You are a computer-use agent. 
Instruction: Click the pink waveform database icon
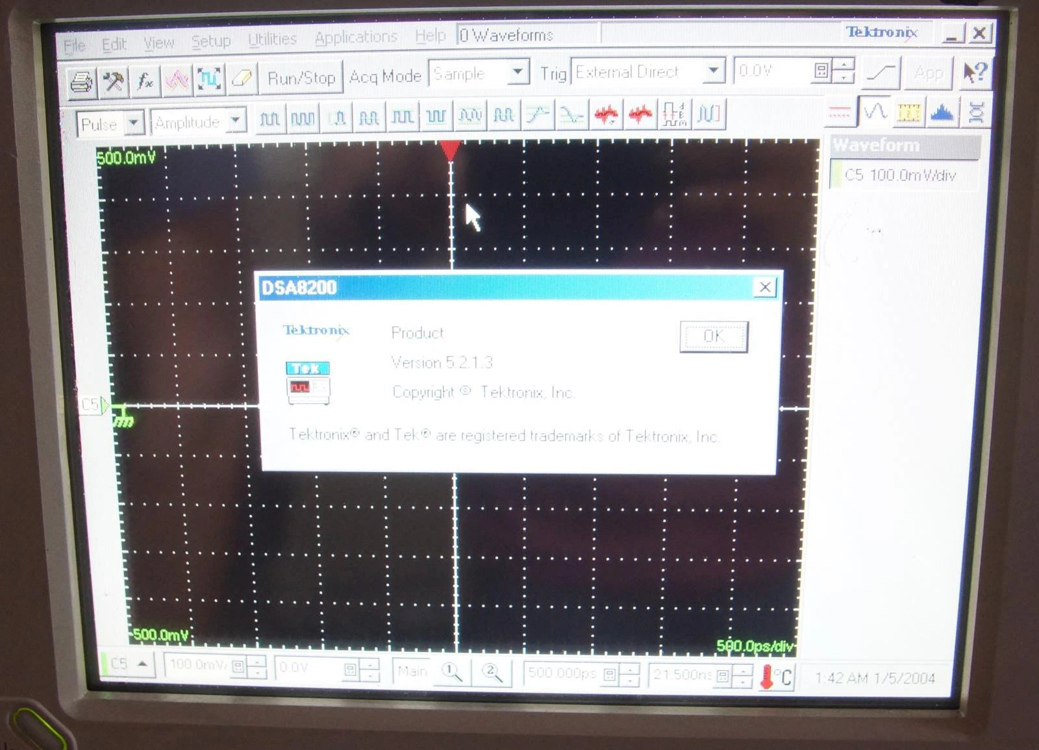coord(177,80)
